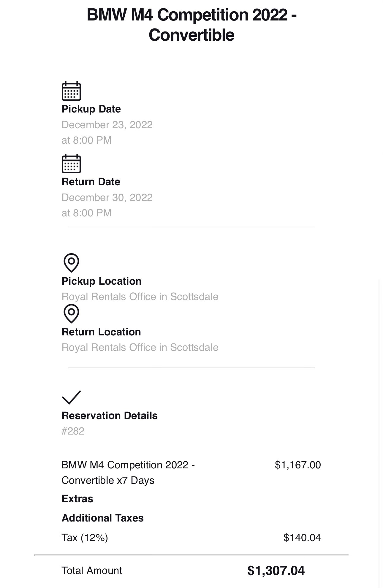Click the Additional Taxes section label
This screenshot has height=588, width=383.
(102, 518)
